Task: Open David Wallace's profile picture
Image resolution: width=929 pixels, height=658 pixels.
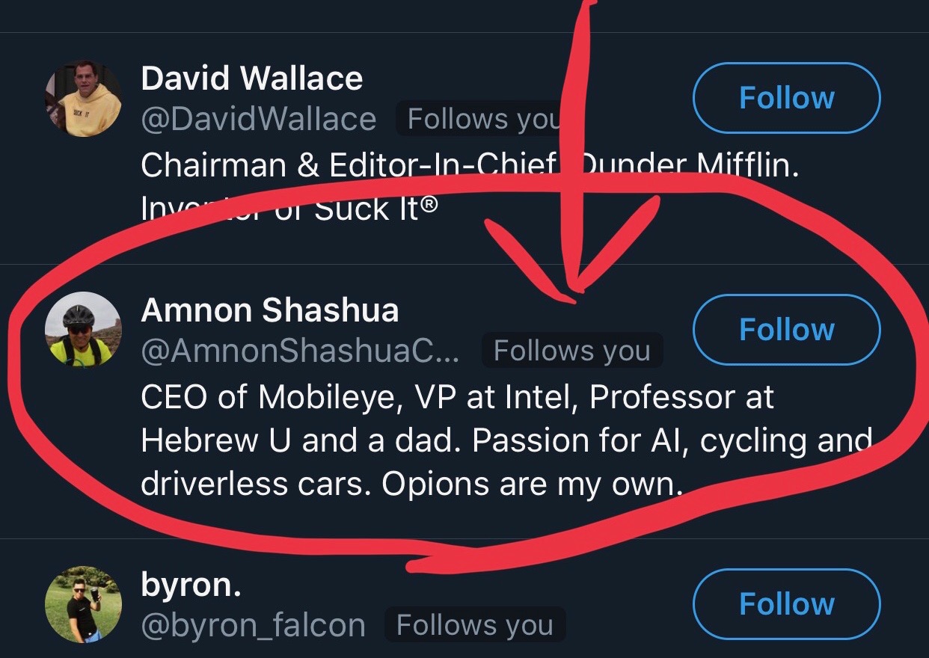Action: pos(83,99)
